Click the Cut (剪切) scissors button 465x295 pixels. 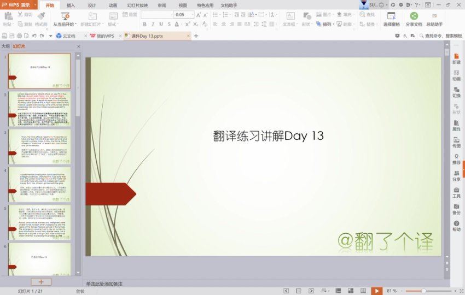pyautogui.click(x=25, y=15)
